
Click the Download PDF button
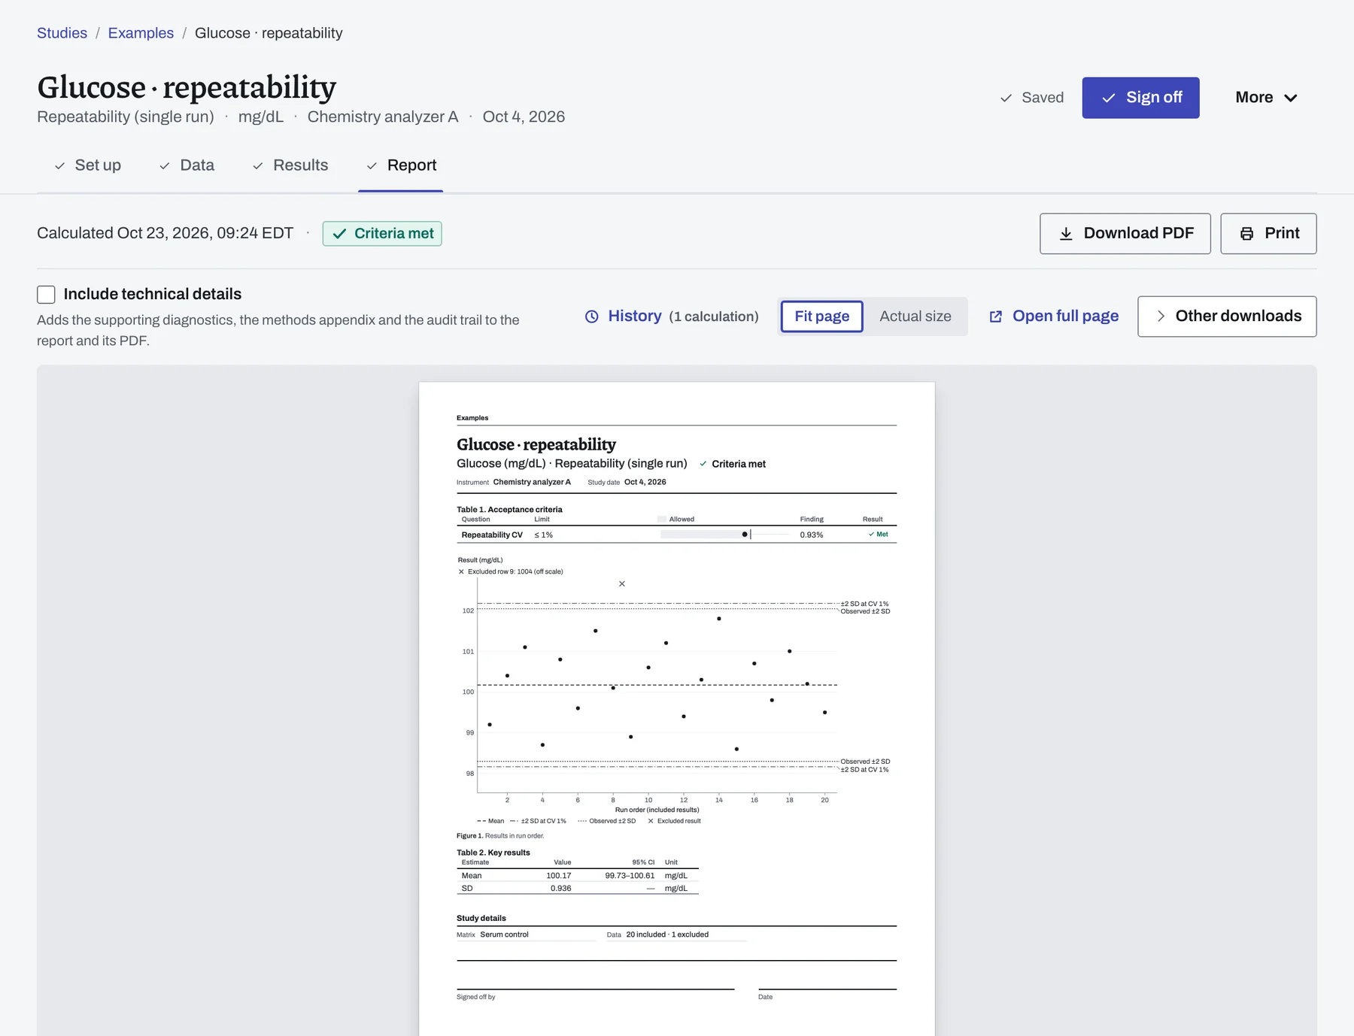pyautogui.click(x=1125, y=234)
